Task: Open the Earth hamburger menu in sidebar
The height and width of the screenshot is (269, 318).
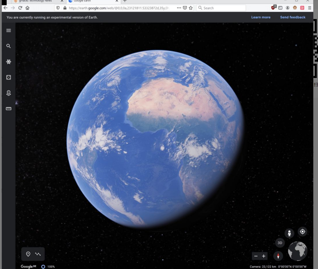Action: pyautogui.click(x=8, y=30)
